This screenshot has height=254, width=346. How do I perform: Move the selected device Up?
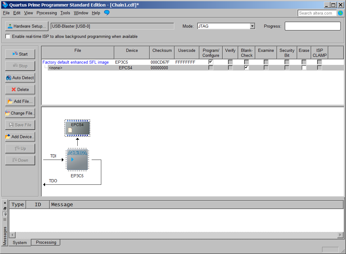20,148
